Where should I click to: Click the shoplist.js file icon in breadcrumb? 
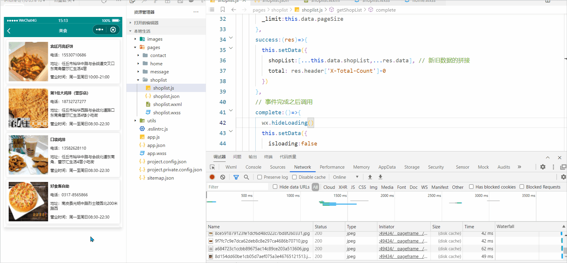[297, 10]
